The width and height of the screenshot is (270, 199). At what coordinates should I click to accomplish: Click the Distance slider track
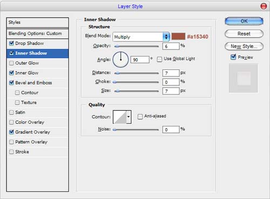click(137, 73)
